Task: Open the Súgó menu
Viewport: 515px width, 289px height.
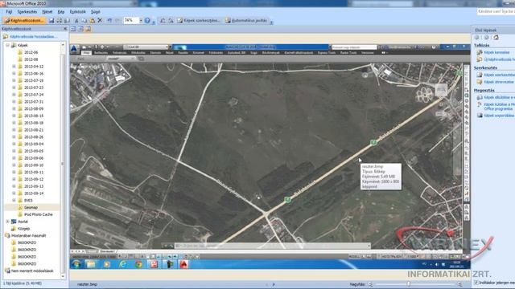Action: pyautogui.click(x=95, y=11)
